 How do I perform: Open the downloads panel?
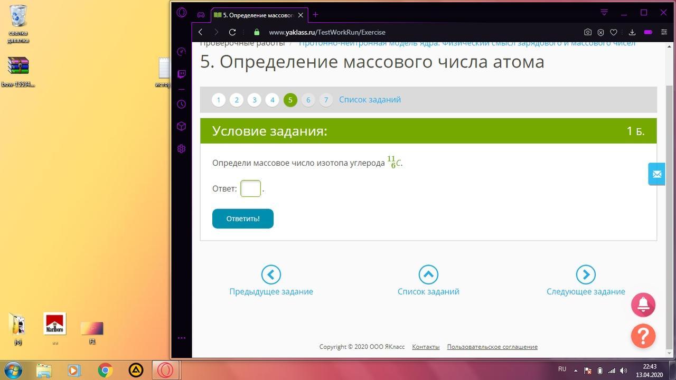pyautogui.click(x=632, y=32)
